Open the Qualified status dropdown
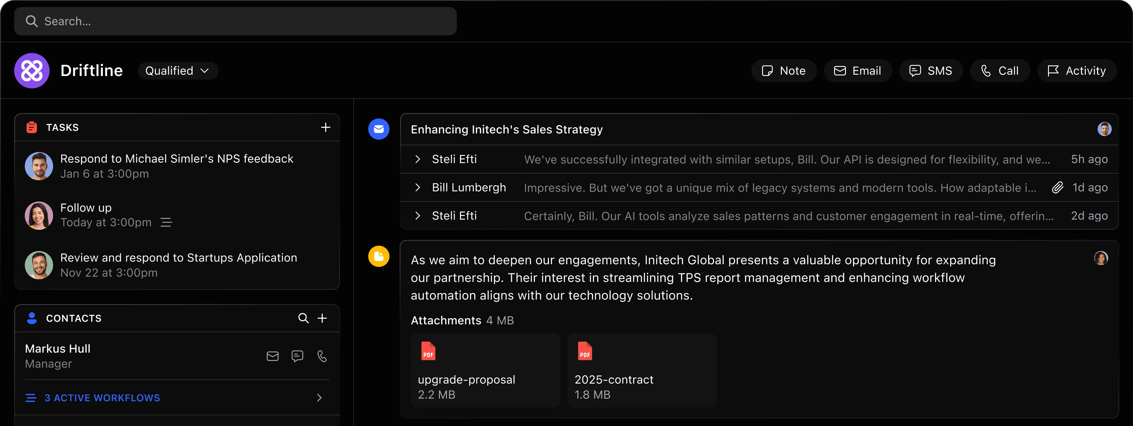The height and width of the screenshot is (426, 1133). coord(178,71)
